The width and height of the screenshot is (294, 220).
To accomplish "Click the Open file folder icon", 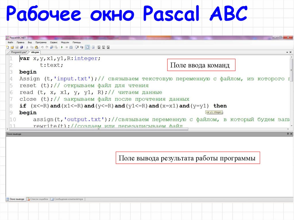I will pyautogui.click(x=12, y=47).
